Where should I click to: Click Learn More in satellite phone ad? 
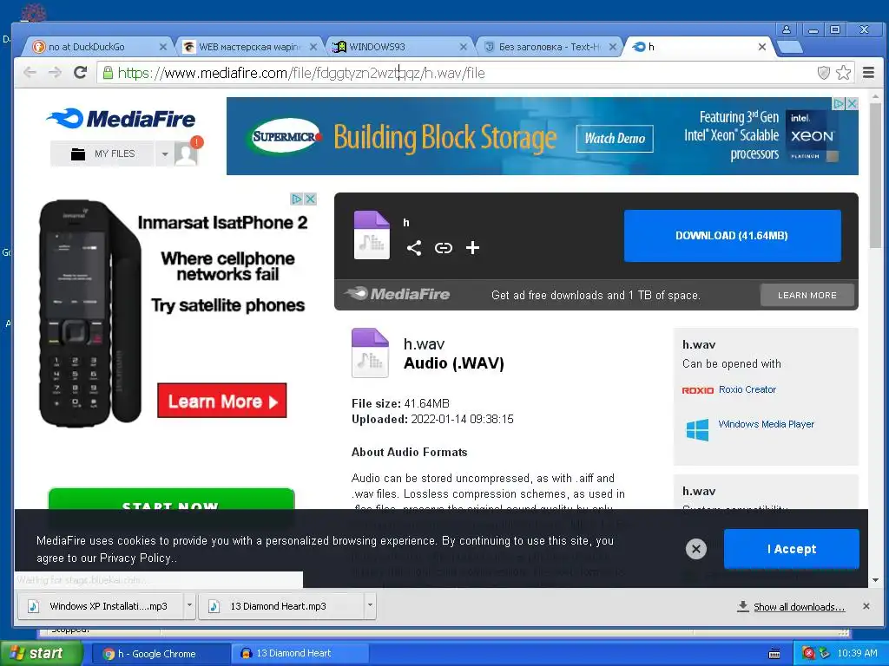(221, 401)
